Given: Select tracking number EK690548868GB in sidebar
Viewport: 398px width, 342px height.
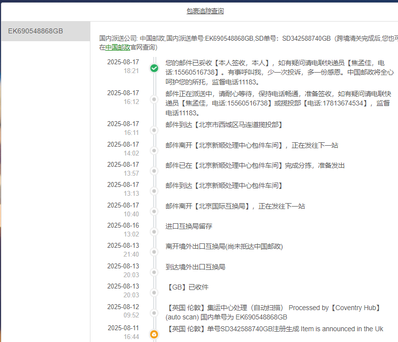Looking at the screenshot, I should point(46,31).
